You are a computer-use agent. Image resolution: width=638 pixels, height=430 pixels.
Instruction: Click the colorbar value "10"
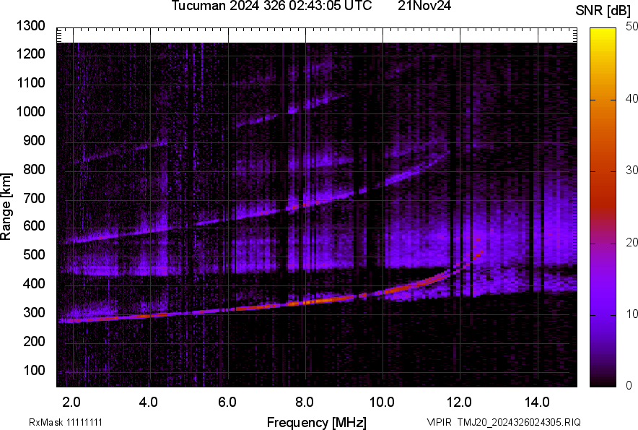632,314
